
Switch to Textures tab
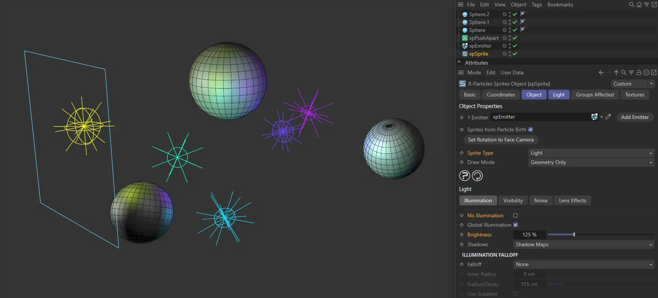click(x=635, y=95)
